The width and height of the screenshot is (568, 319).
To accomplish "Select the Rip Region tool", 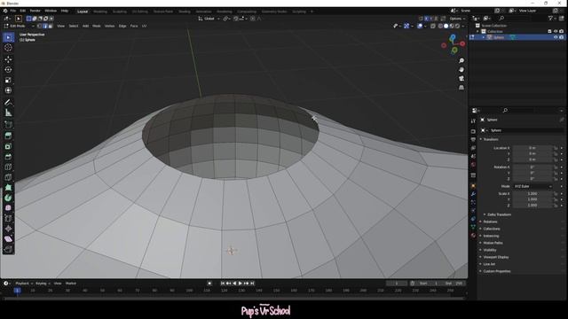I will (8, 249).
